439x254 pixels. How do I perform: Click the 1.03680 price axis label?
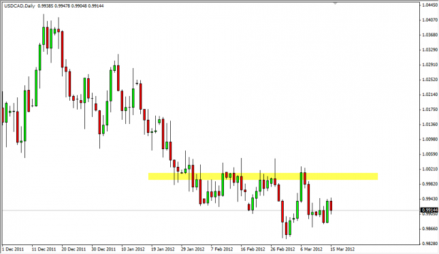coord(429,35)
